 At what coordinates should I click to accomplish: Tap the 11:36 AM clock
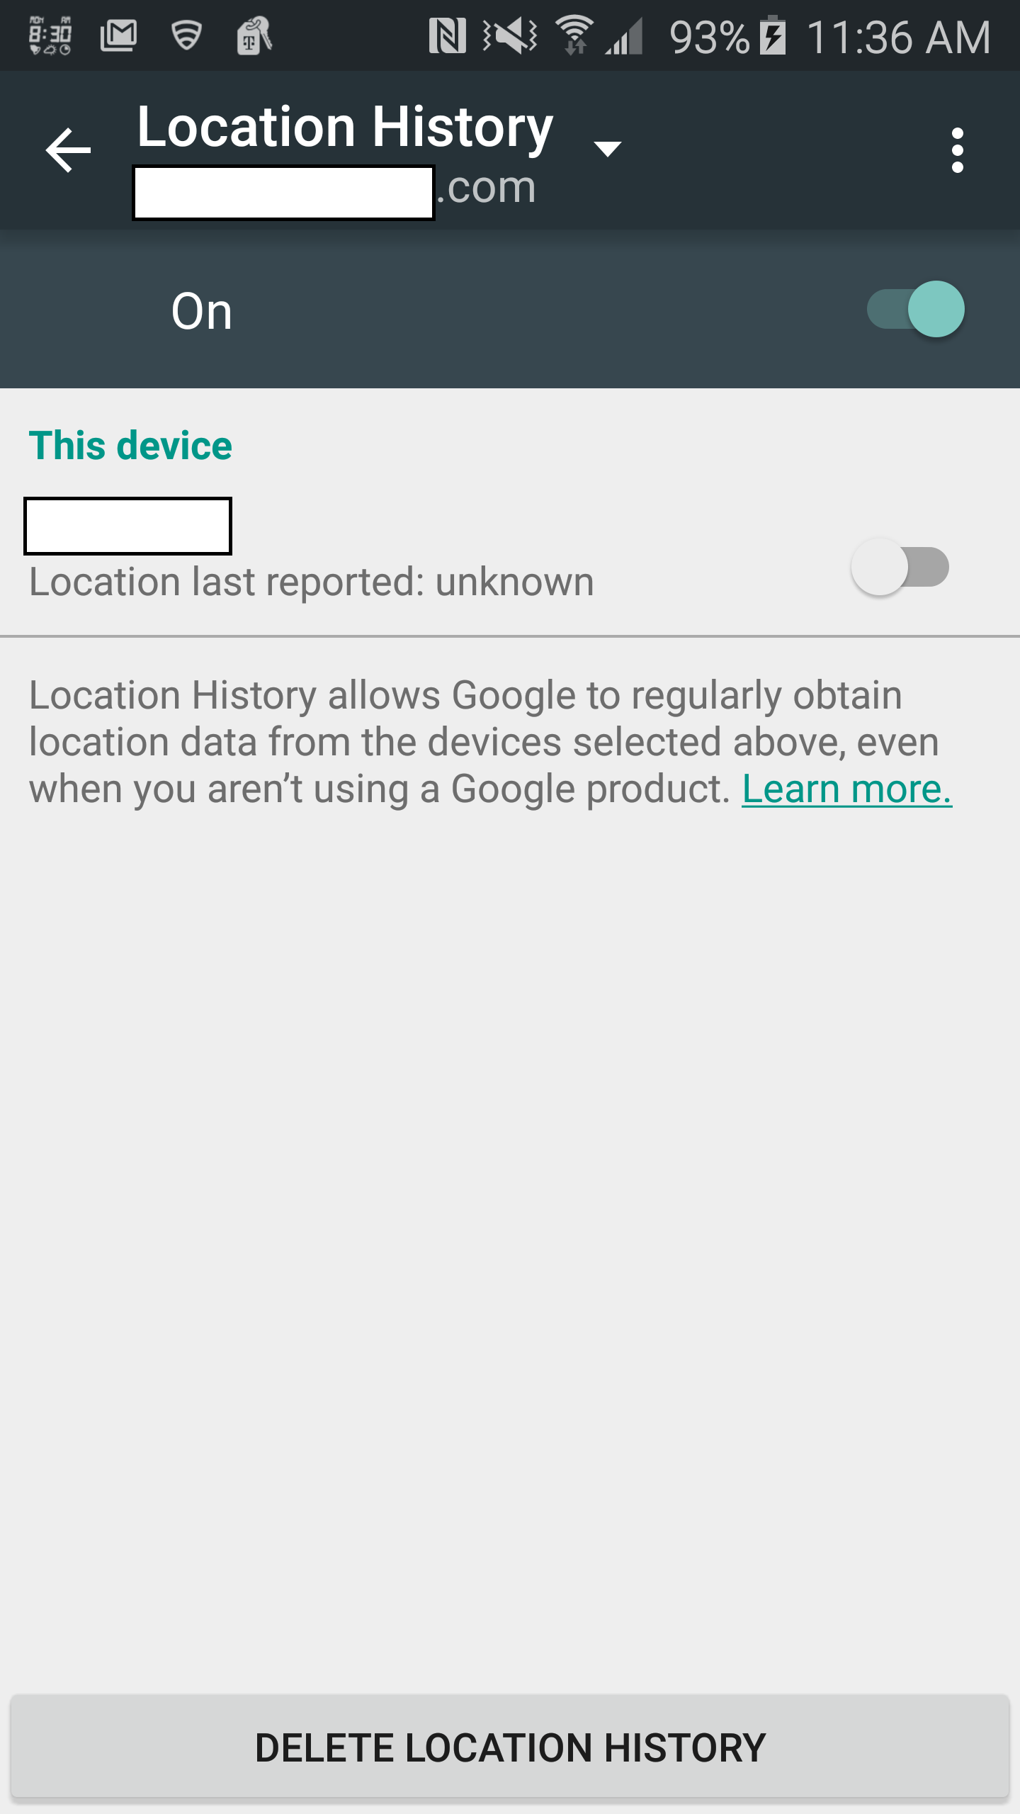(898, 37)
